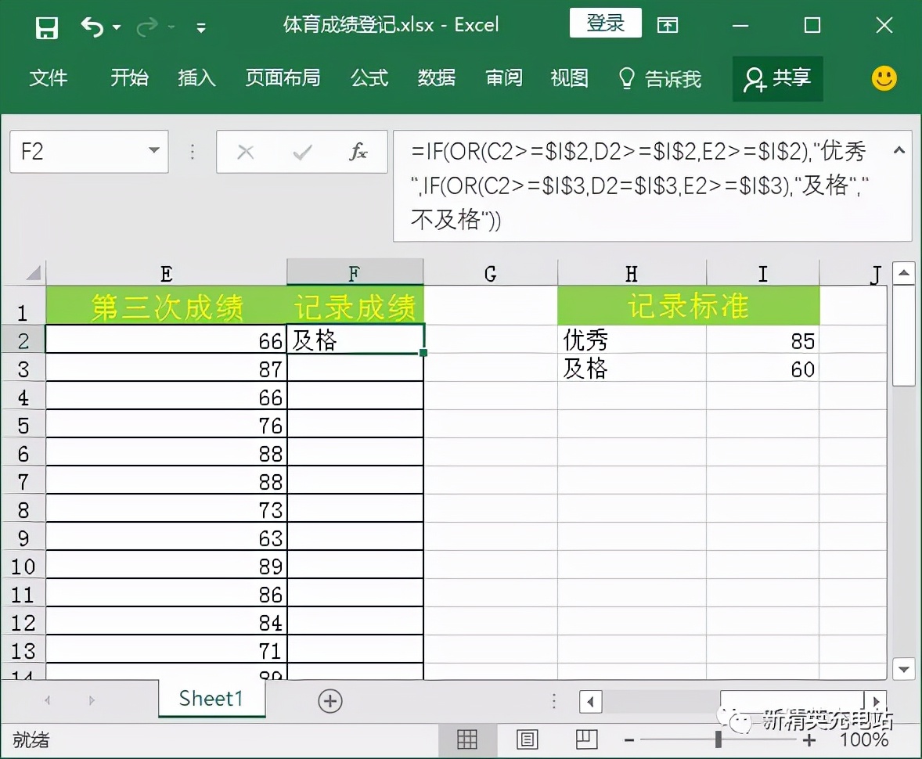Select cell F3 in the worksheet
The height and width of the screenshot is (759, 922).
coord(352,368)
